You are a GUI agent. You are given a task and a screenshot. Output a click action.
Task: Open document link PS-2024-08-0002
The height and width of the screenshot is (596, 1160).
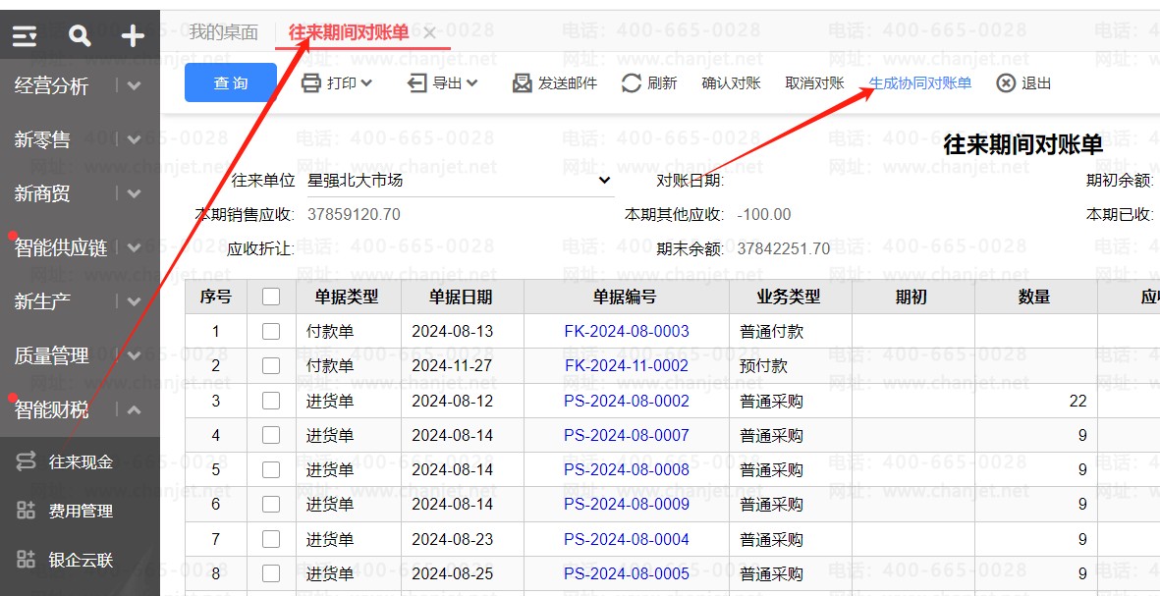(x=627, y=401)
